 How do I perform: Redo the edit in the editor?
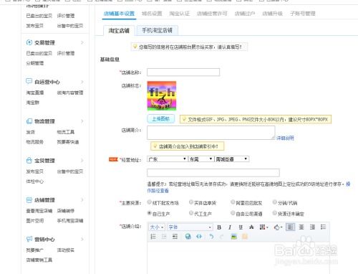pos(221,237)
